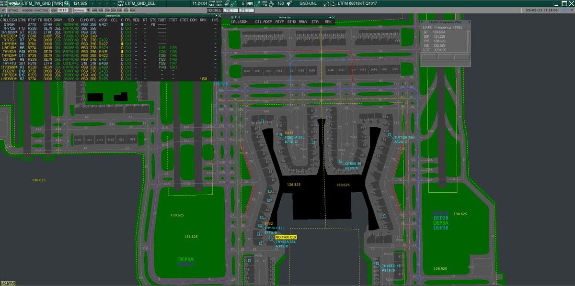
Task: Select THY126 aircraft symbol on the map
Action: 390,135
